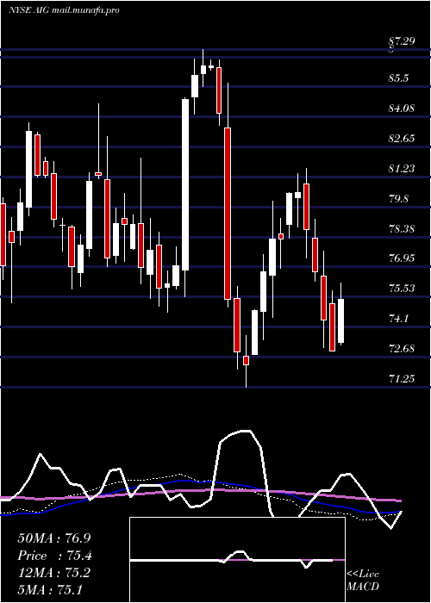
Task: Click the largest red candlestick falling from 83
Action: 228,214
